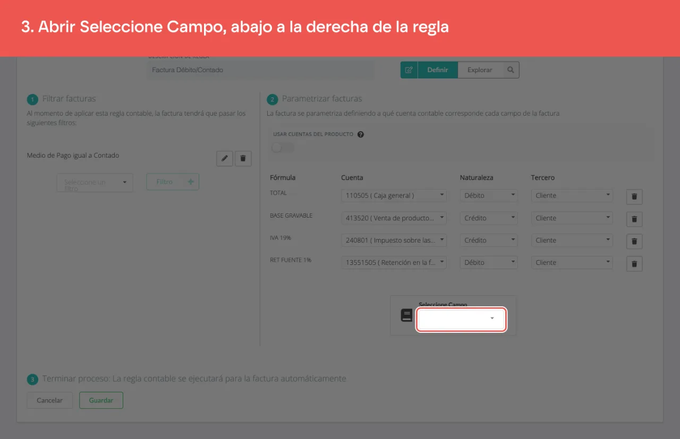Delete the Medio de Pago igual a Contado filter
Screen dimensions: 680x439
[x=243, y=158]
